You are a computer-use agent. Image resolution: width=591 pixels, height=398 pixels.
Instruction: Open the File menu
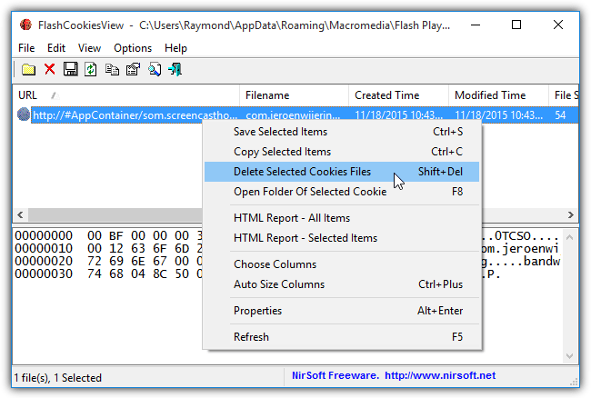pyautogui.click(x=26, y=48)
